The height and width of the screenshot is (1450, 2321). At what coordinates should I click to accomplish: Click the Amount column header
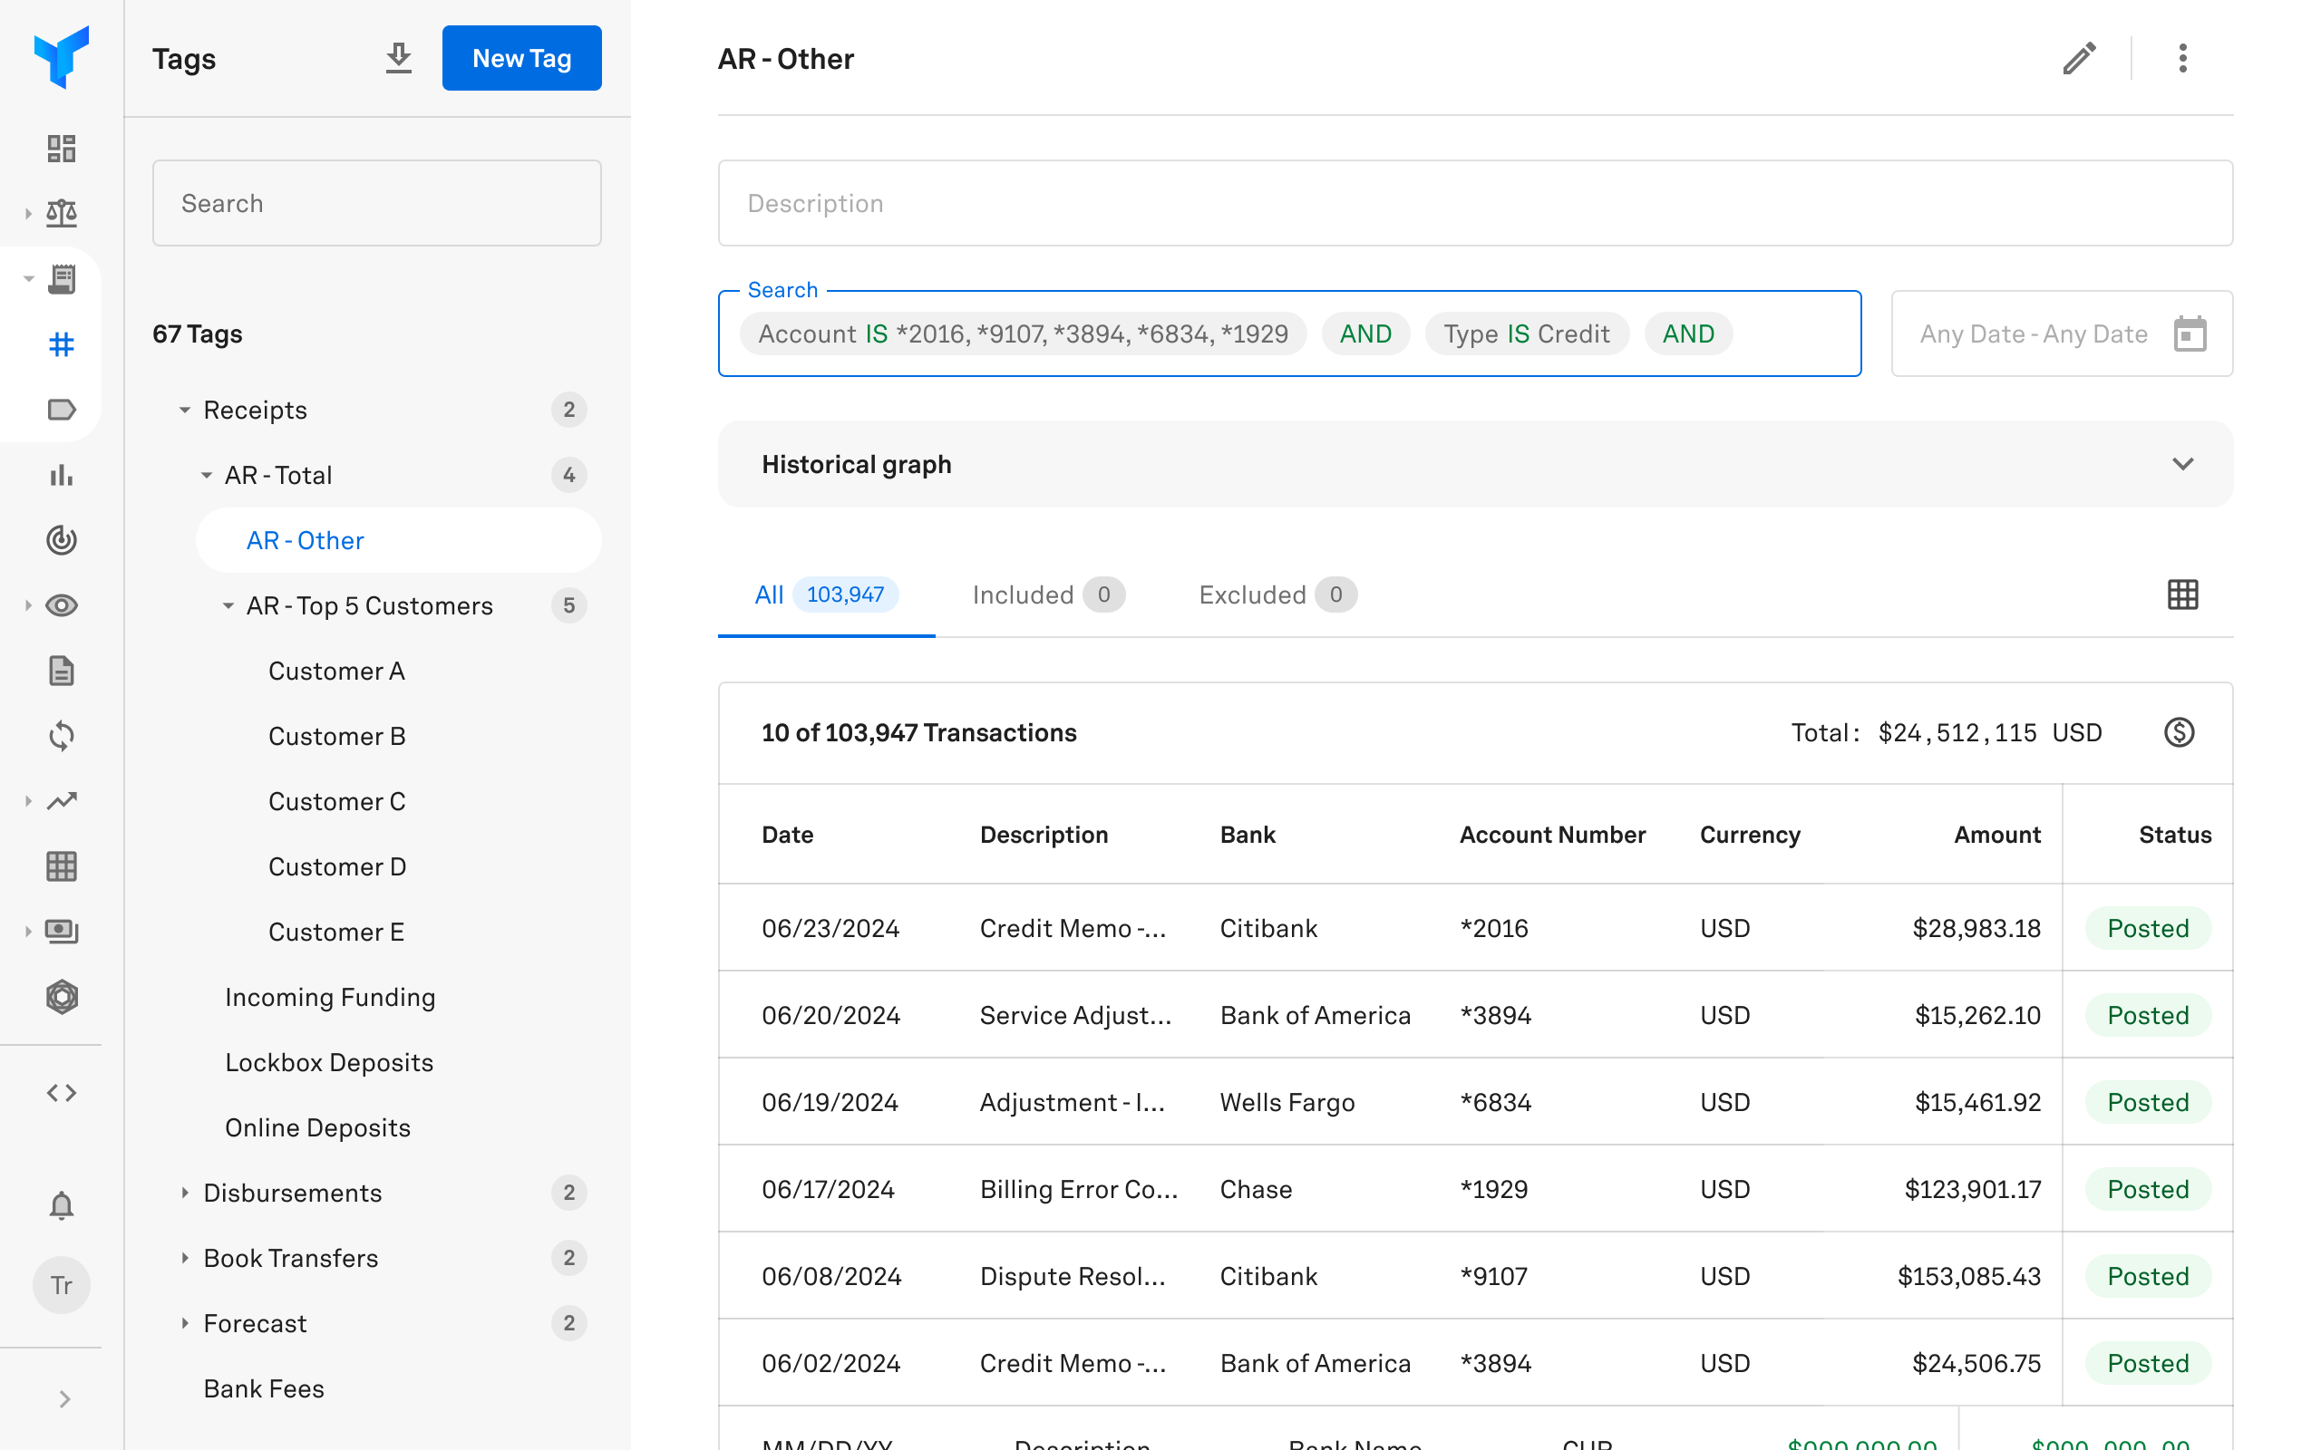click(1996, 834)
